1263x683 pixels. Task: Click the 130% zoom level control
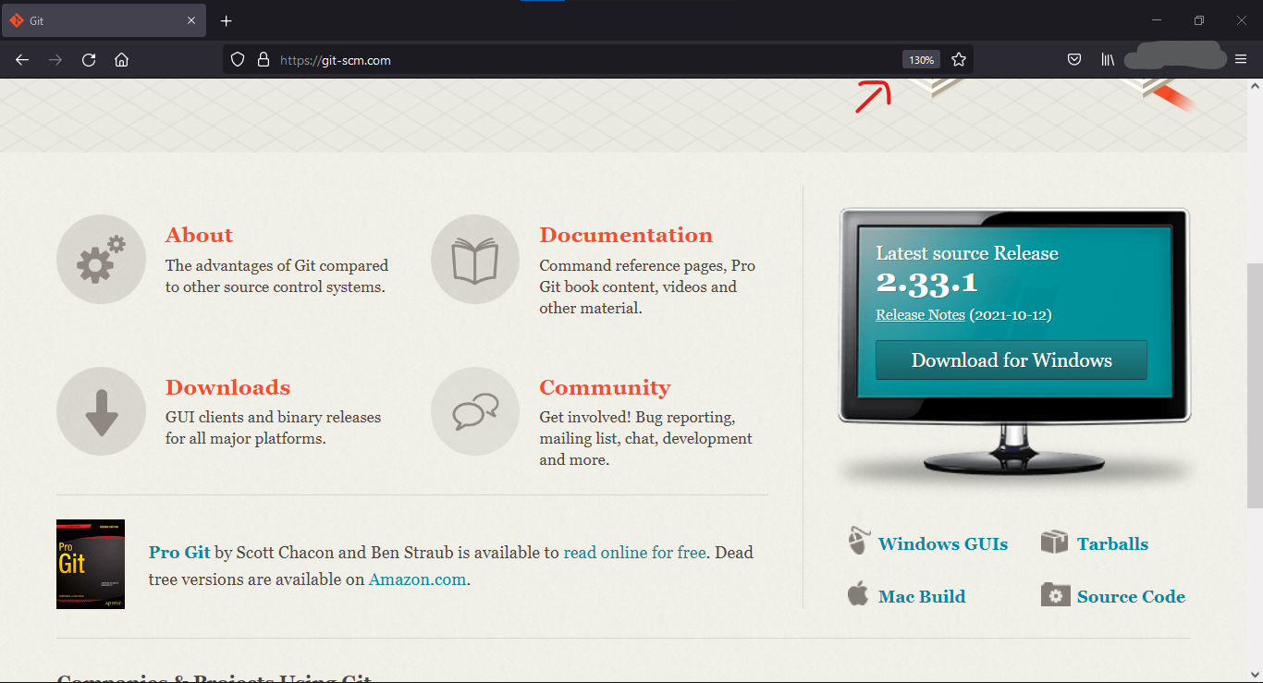point(921,59)
